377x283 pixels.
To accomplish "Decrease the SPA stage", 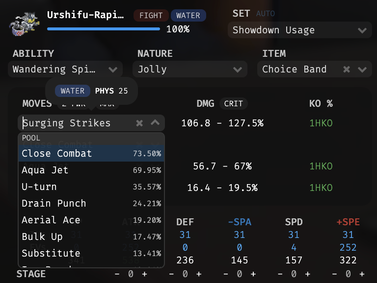I will [x=226, y=274].
